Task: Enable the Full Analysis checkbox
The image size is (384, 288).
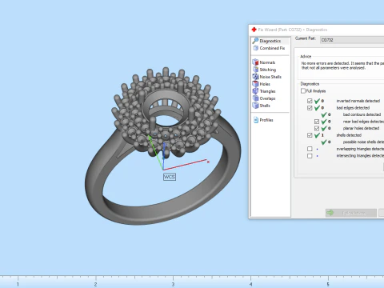Action: [303, 91]
